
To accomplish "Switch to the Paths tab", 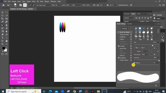I will tap(139, 14).
